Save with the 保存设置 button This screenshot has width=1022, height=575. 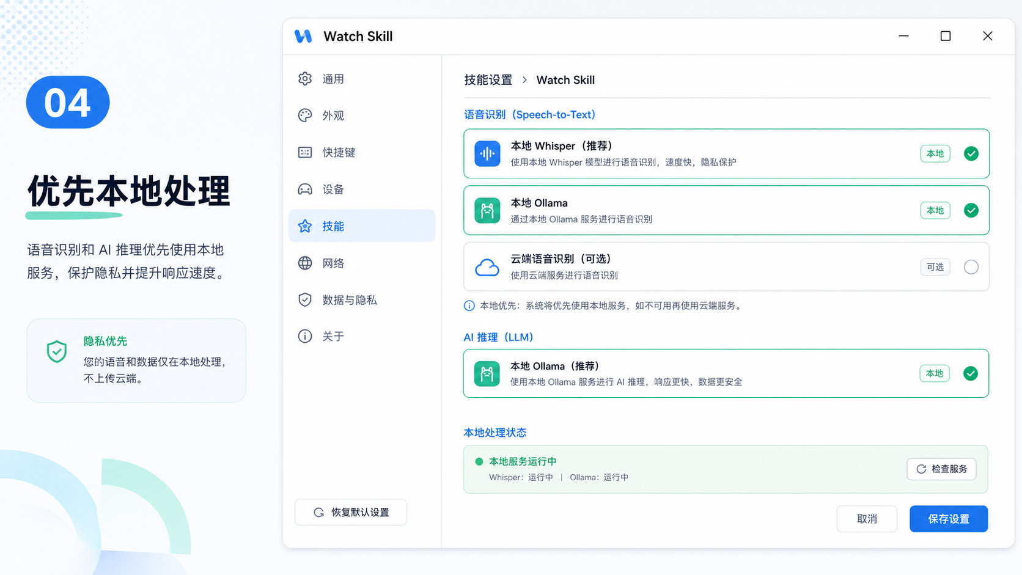pyautogui.click(x=949, y=519)
